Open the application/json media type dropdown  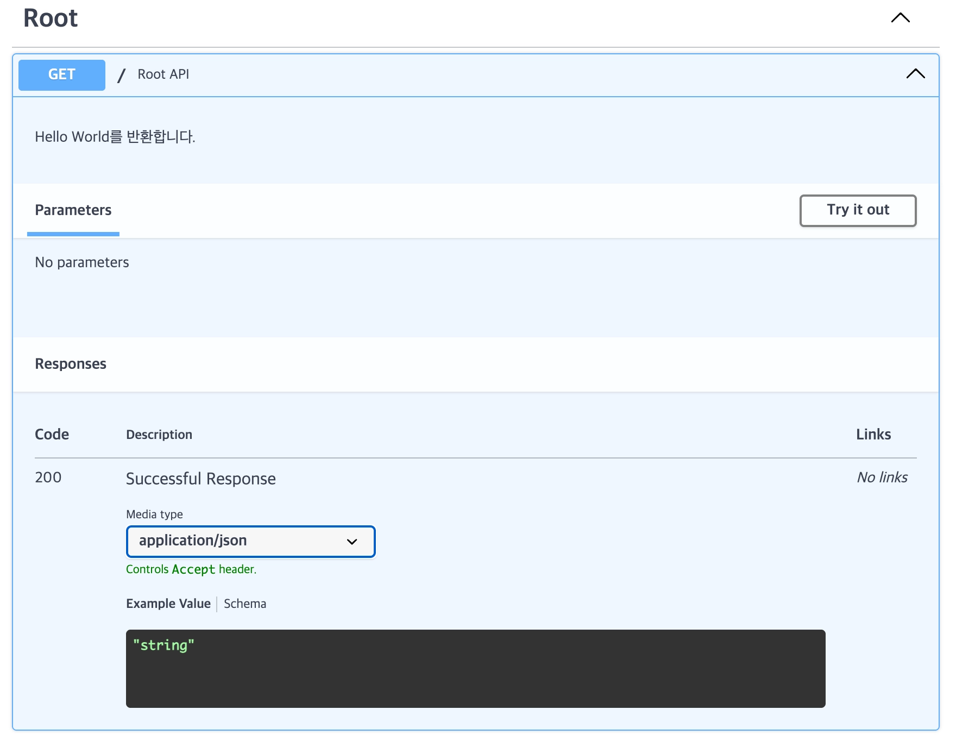pyautogui.click(x=250, y=541)
